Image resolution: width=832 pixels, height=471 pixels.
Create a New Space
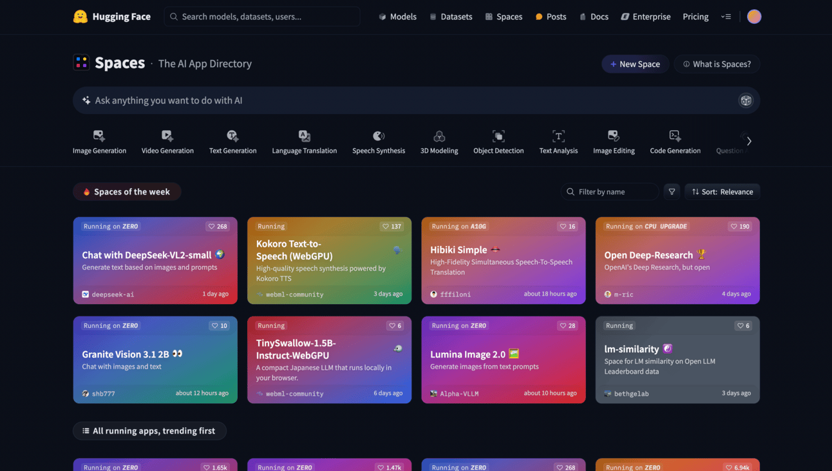click(x=635, y=64)
